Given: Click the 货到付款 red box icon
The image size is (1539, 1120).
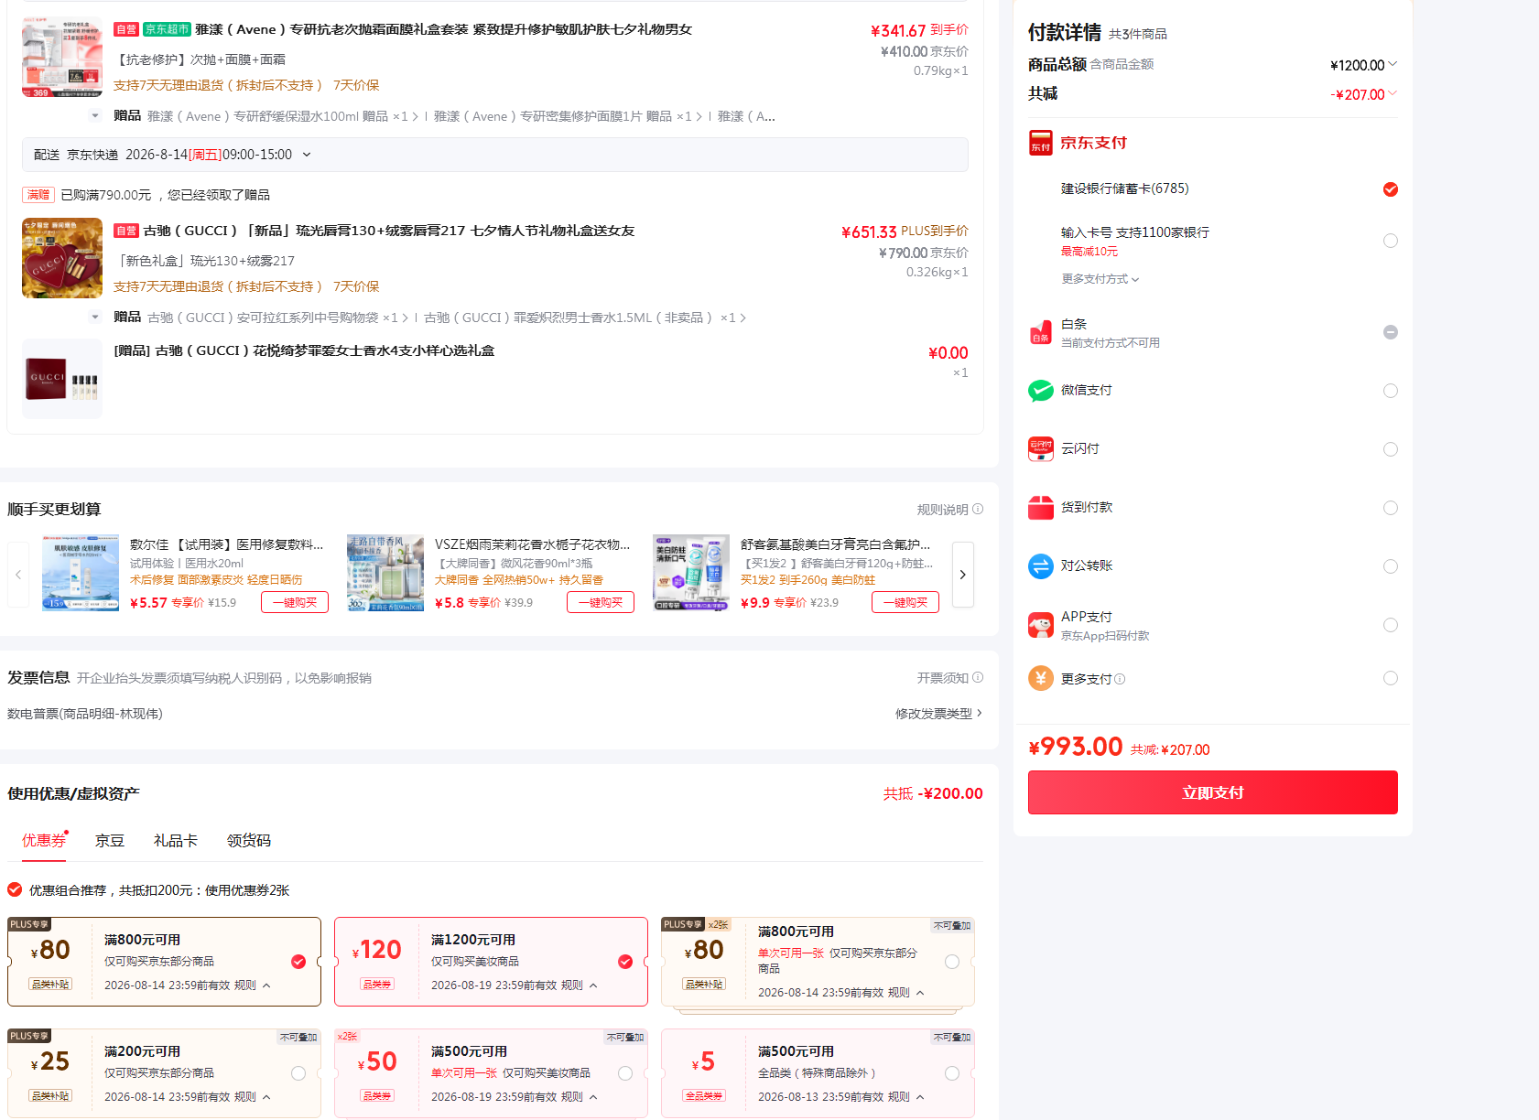Looking at the screenshot, I should tap(1040, 508).
